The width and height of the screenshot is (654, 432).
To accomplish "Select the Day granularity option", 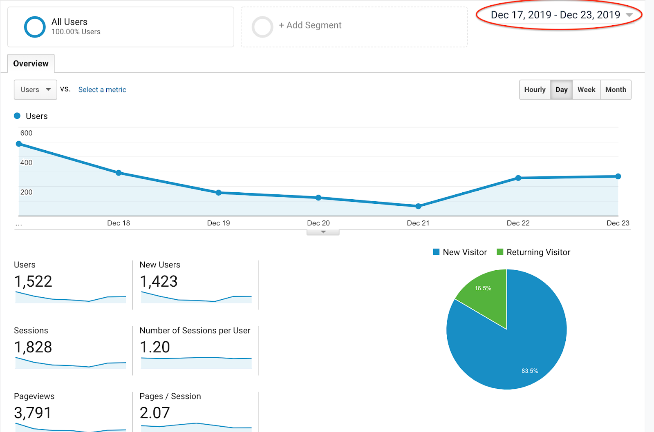I will point(561,89).
